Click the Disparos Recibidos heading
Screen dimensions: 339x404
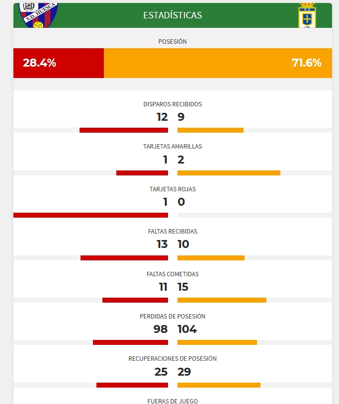(172, 104)
